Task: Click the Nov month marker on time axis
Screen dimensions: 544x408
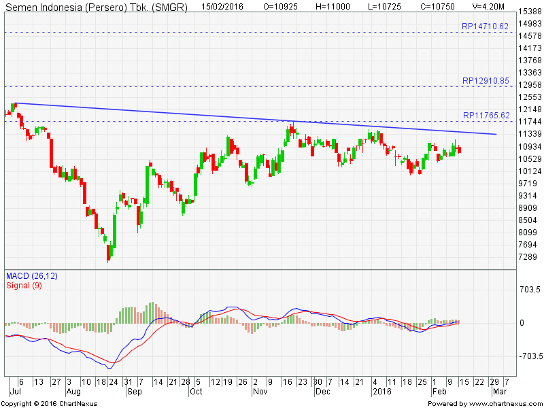Action: pyautogui.click(x=260, y=392)
